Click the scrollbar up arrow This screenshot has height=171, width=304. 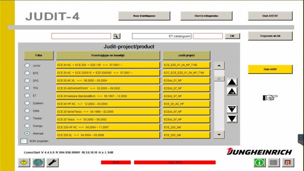[x=219, y=66]
